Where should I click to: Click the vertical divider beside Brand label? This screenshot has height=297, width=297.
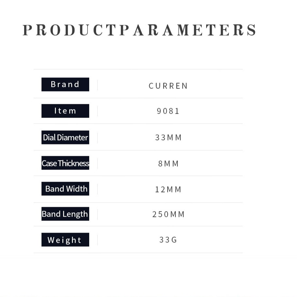click(x=97, y=85)
